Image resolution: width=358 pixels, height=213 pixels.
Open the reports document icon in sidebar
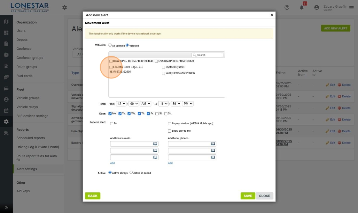(x=6, y=44)
